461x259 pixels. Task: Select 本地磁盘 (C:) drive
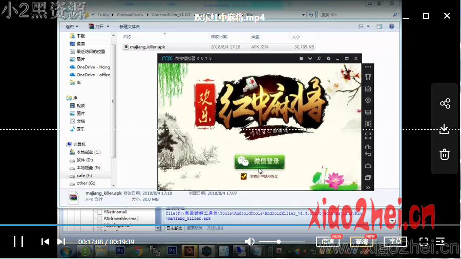pos(89,152)
